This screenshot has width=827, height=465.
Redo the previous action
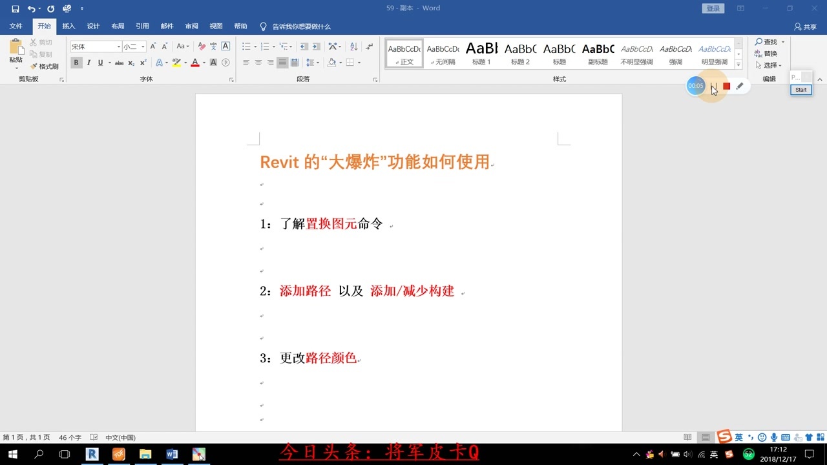point(50,9)
